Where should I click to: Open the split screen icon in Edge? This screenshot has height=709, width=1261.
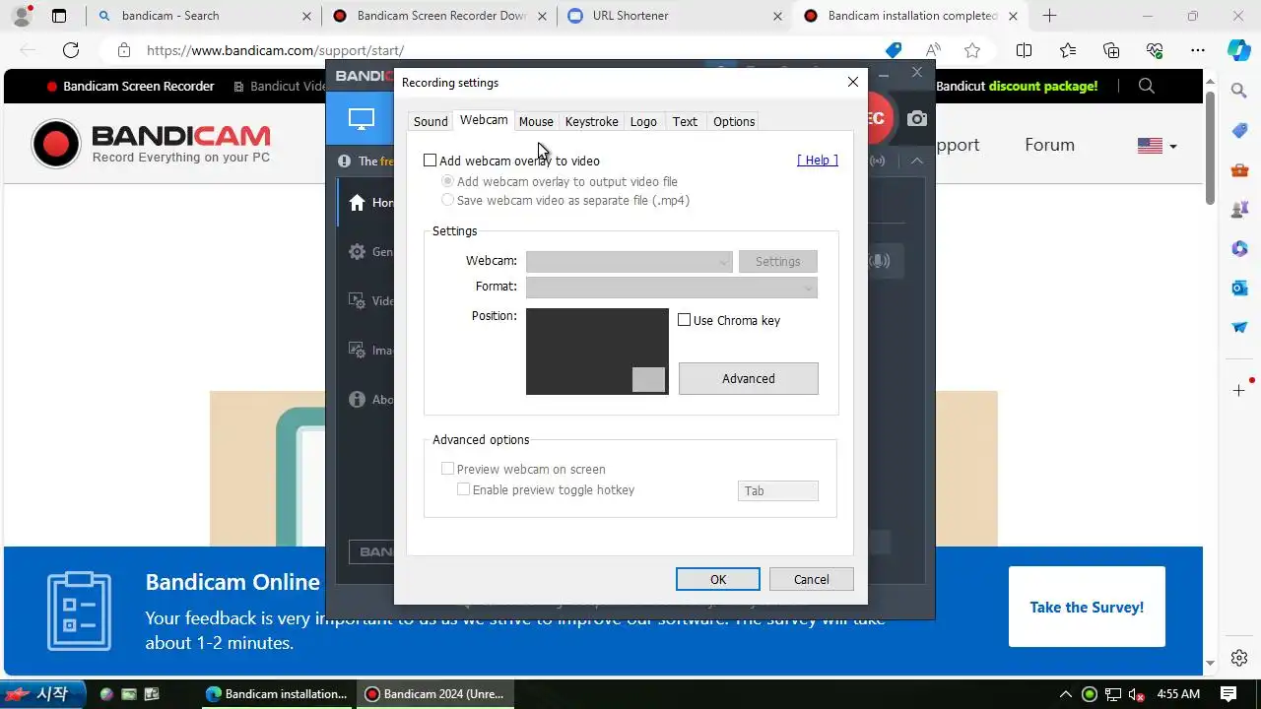(1024, 50)
